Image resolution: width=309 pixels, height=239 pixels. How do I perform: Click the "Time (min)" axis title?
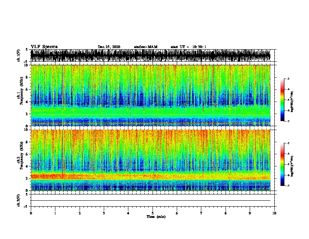[x=156, y=217]
